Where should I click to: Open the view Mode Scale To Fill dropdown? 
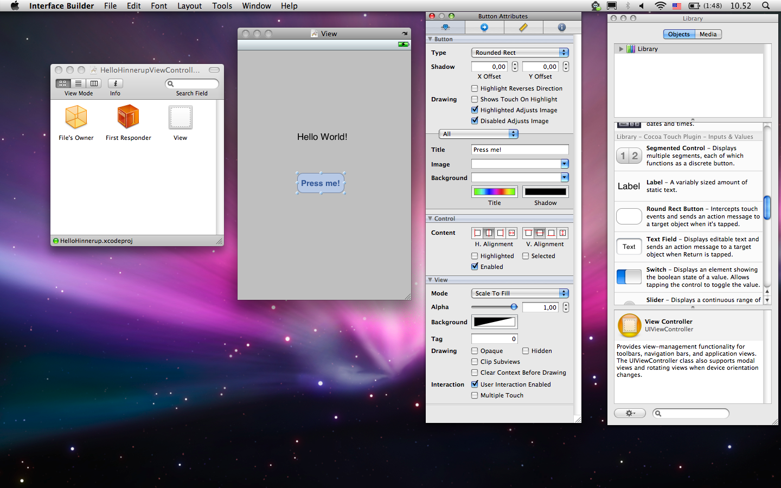point(520,293)
